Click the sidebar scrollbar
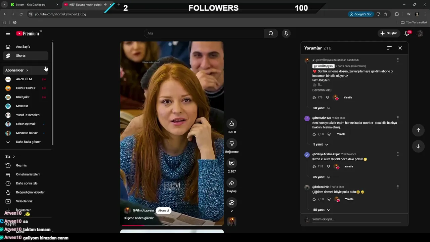The height and width of the screenshot is (242, 430). tap(52, 93)
